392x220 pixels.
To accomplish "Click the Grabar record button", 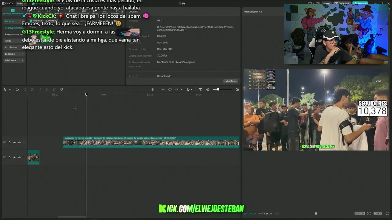I will 51,21.
